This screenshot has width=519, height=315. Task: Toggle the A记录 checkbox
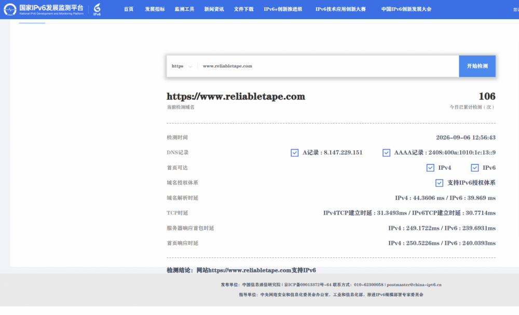pos(295,153)
